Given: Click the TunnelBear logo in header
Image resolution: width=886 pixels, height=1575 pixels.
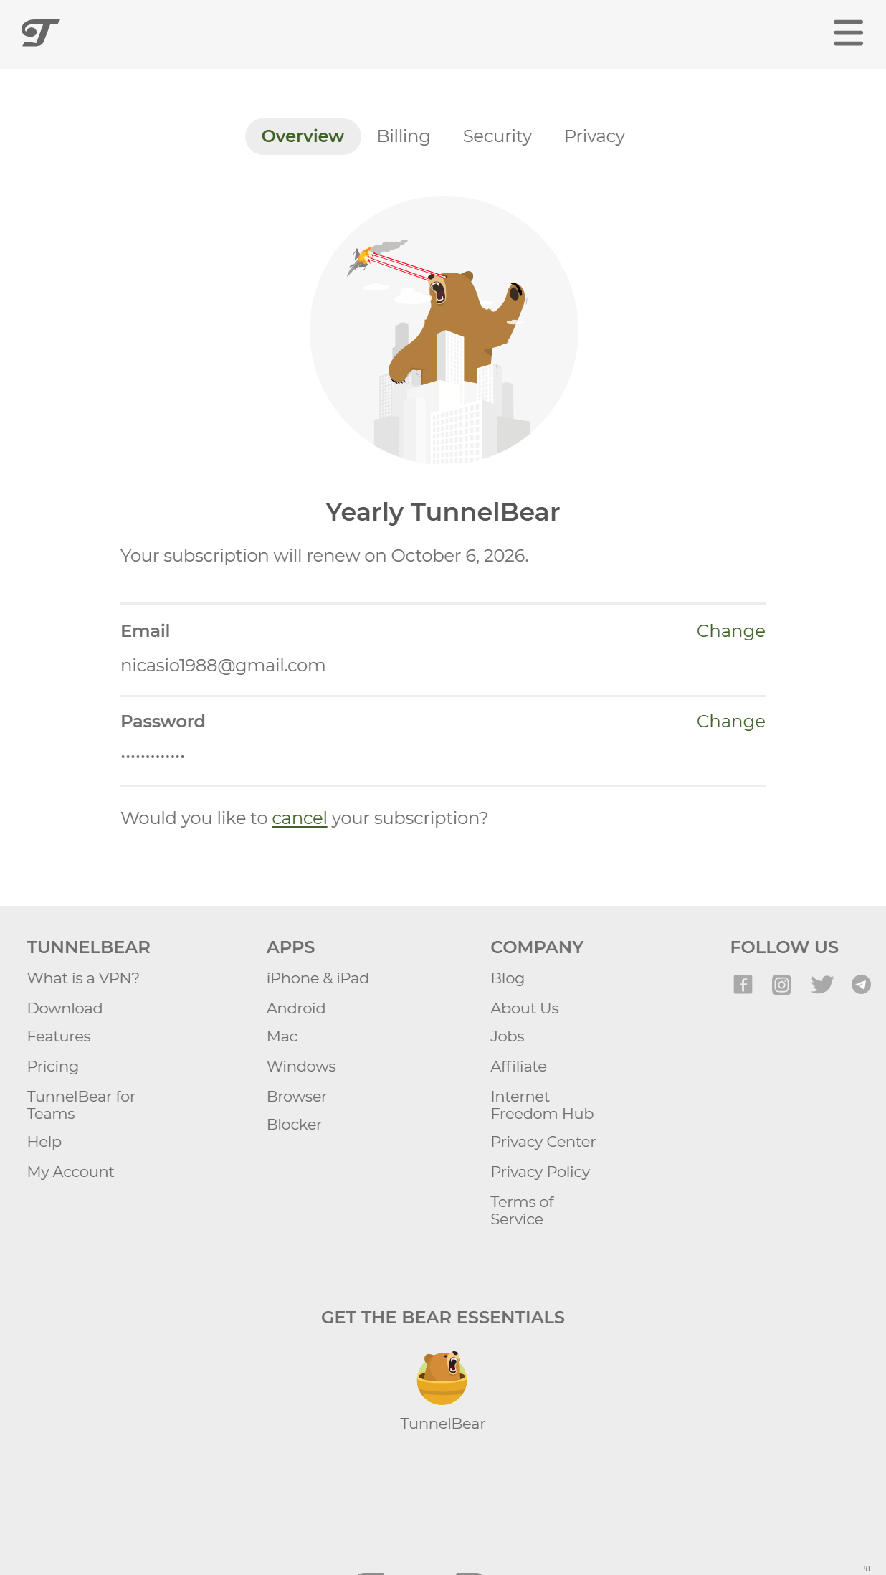Looking at the screenshot, I should [40, 33].
